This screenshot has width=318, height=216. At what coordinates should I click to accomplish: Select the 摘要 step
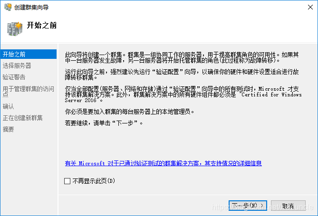pyautogui.click(x=8, y=129)
